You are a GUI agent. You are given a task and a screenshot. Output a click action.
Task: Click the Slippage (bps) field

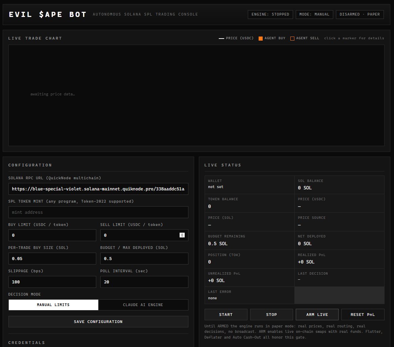(x=52, y=282)
